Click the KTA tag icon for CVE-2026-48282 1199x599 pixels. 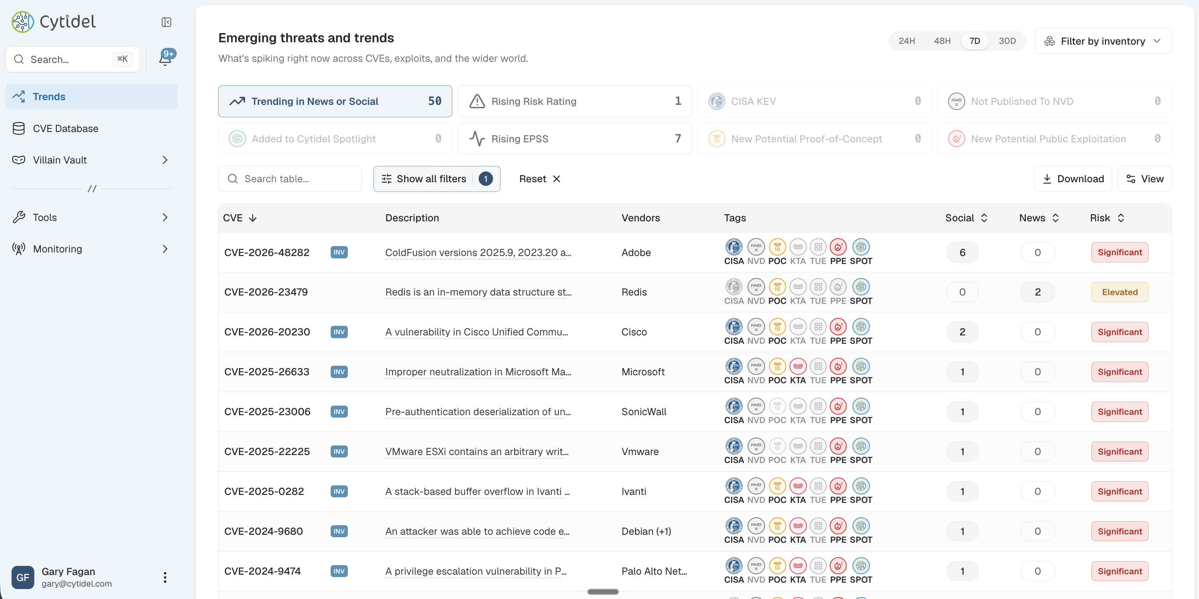(x=798, y=247)
